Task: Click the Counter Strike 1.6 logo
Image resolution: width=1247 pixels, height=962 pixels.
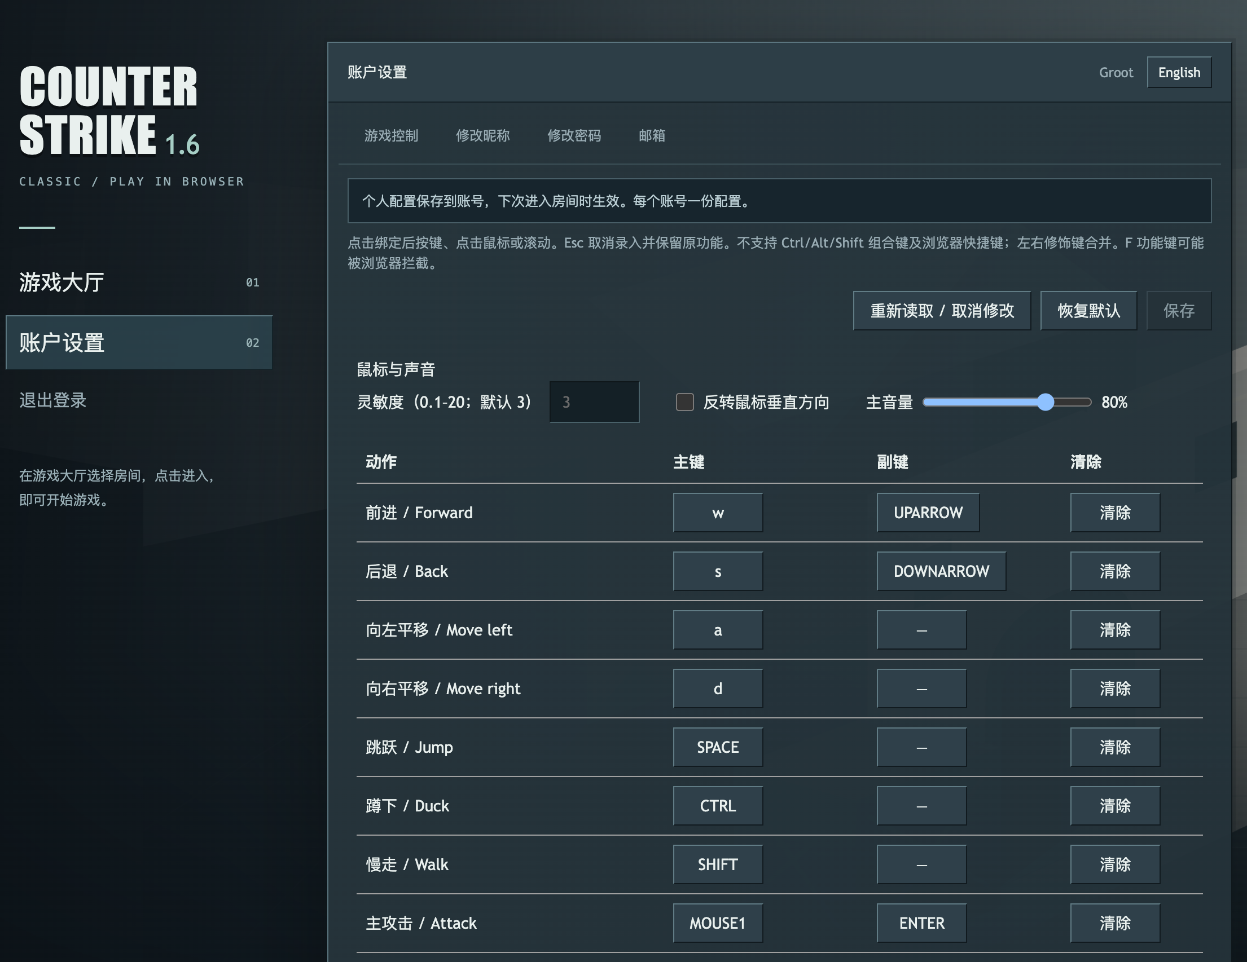Action: pyautogui.click(x=109, y=110)
